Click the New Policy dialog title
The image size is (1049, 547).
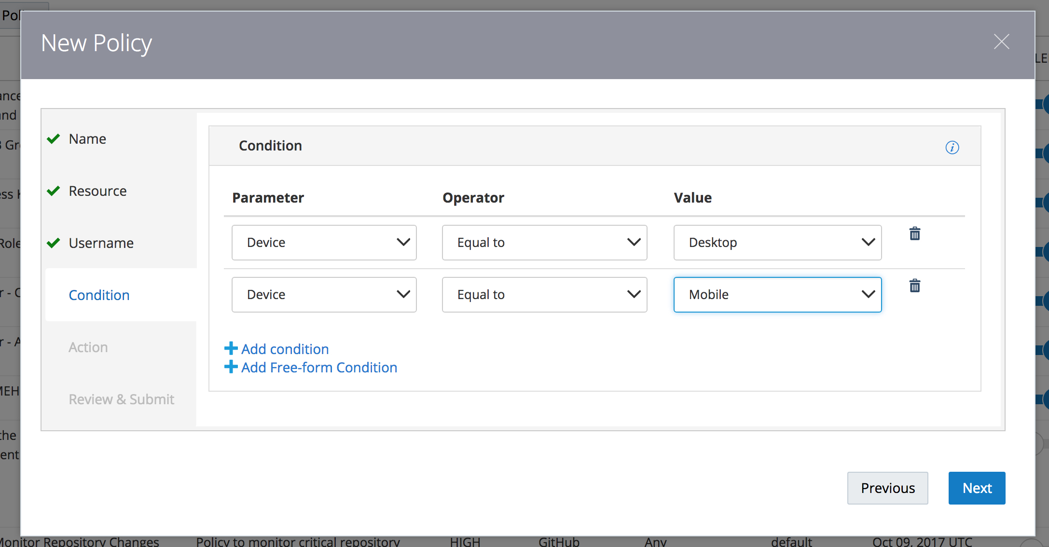click(x=97, y=43)
